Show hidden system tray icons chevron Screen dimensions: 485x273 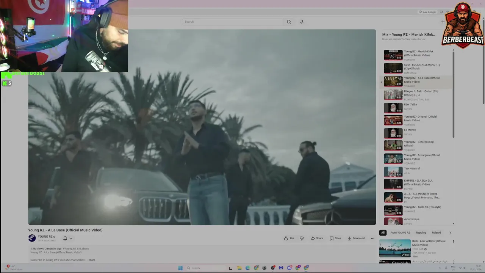(440, 268)
